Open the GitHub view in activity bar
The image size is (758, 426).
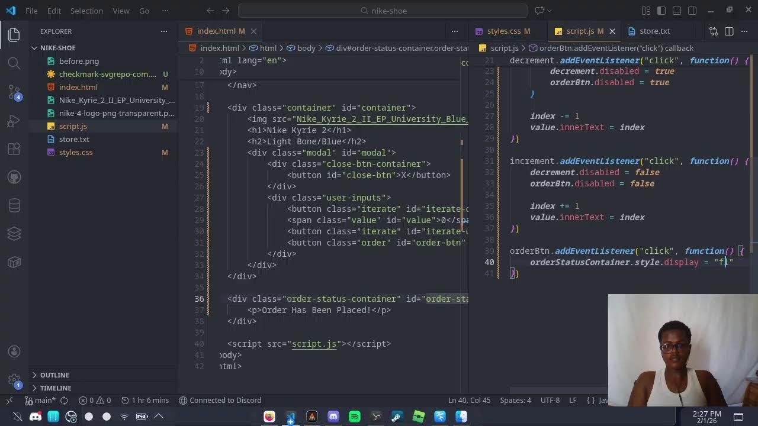[14, 177]
